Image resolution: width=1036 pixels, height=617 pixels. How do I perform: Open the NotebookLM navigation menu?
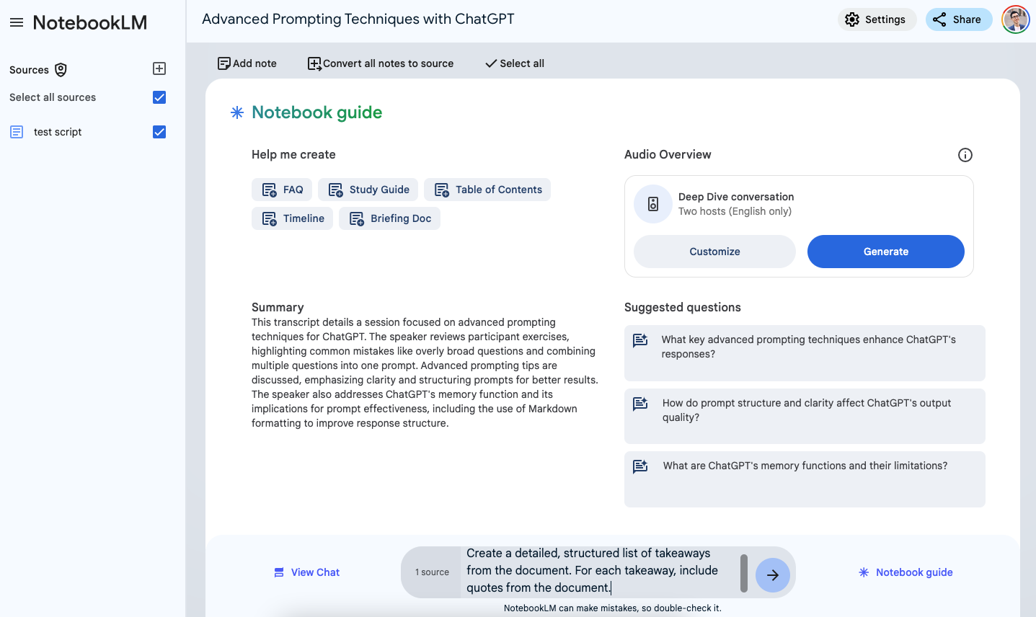click(17, 22)
